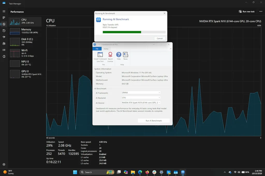Open the weather widget showing 76°F Sunny
Image resolution: width=265 pixels, height=176 pixels.
tap(9, 172)
